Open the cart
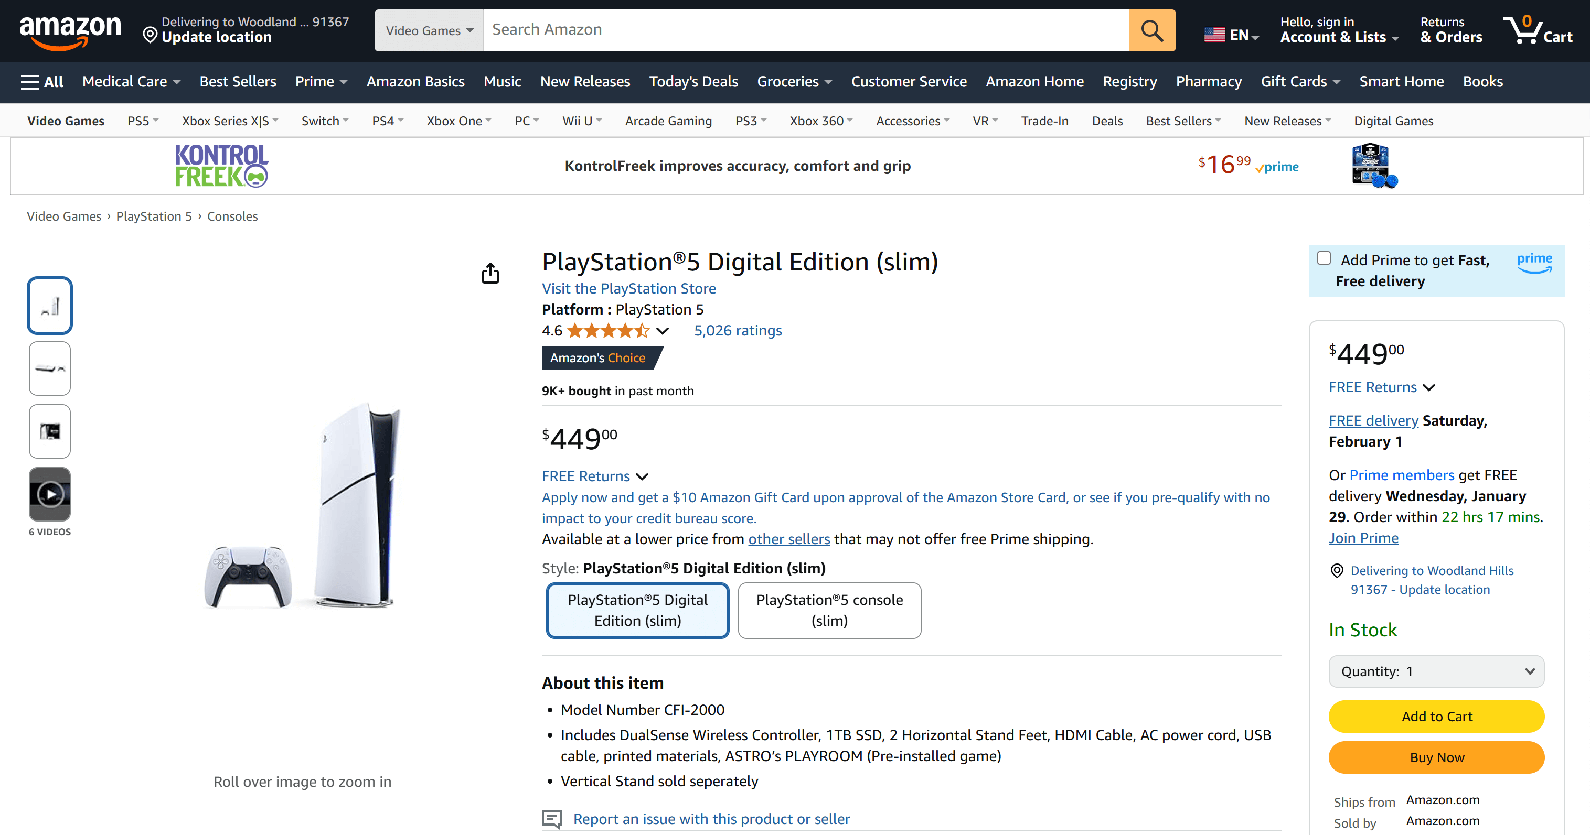The image size is (1590, 835). pyautogui.click(x=1538, y=29)
